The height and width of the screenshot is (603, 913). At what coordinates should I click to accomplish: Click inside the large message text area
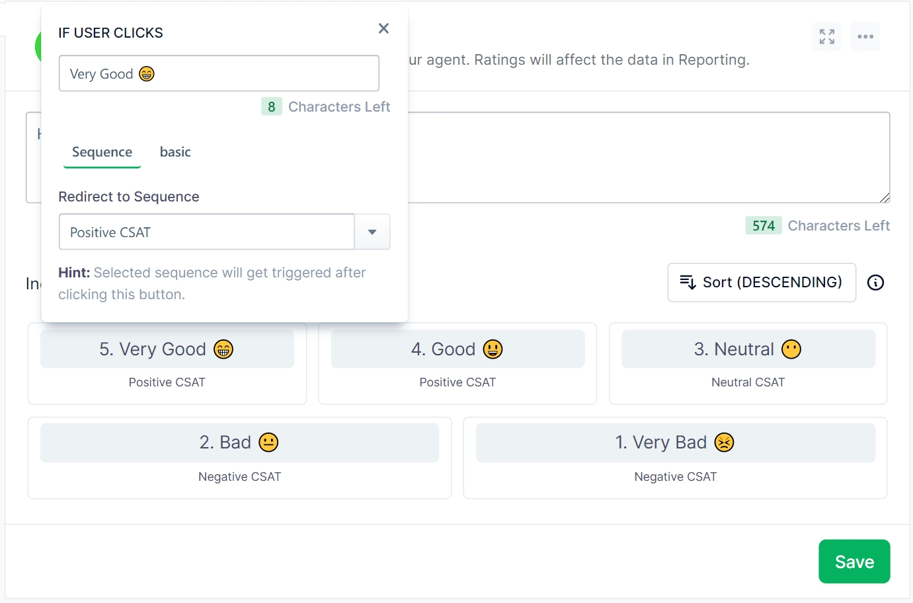point(648,157)
